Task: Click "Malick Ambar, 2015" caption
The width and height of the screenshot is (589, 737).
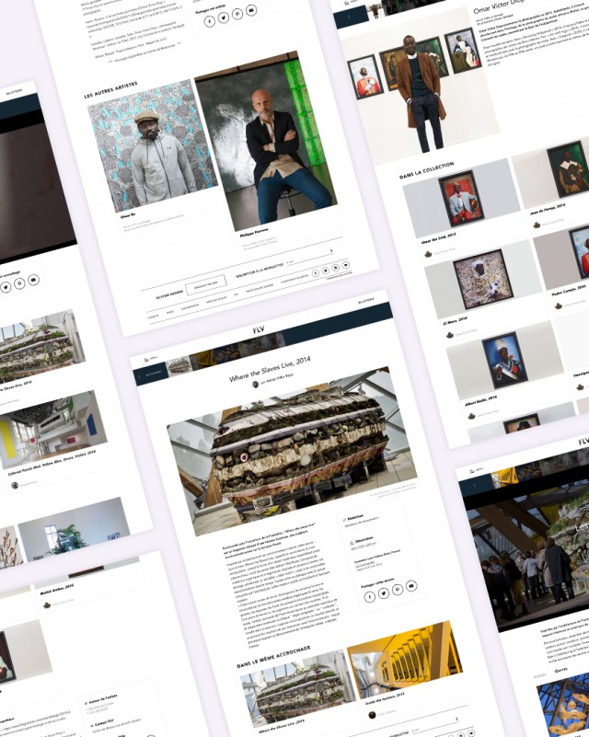Action: click(x=57, y=590)
